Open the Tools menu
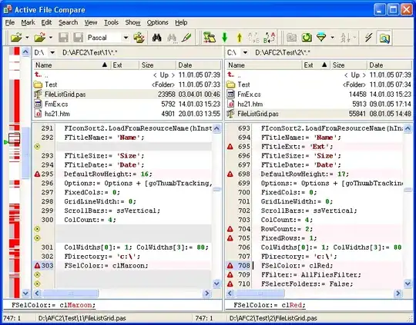Screen dimensions: 416x325 pyautogui.click(x=111, y=23)
